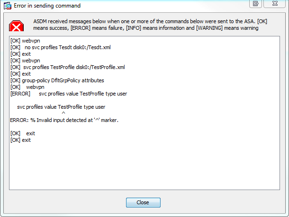Click the red error X icon
This screenshot has width=289, height=217.
[x=17, y=25]
